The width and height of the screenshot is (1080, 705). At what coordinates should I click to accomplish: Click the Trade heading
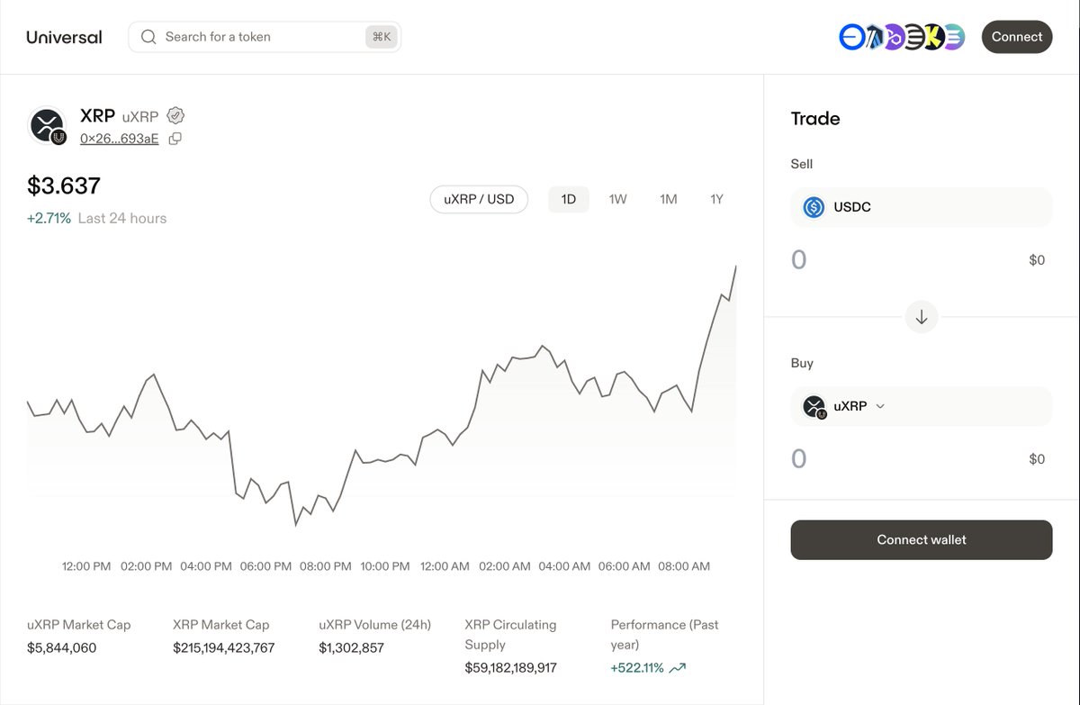click(815, 119)
